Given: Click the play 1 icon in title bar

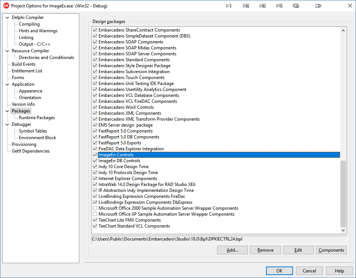Looking at the screenshot, I should (x=229, y=6).
